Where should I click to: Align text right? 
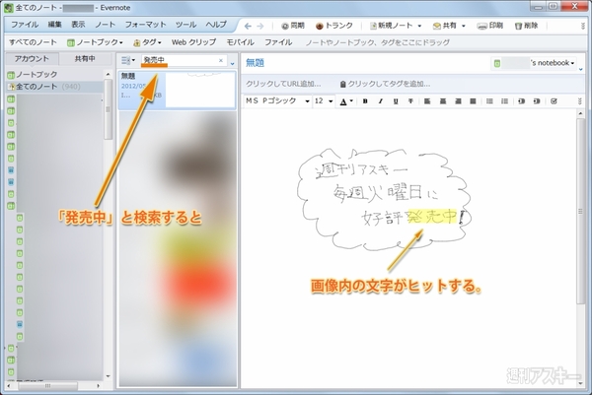[x=458, y=101]
